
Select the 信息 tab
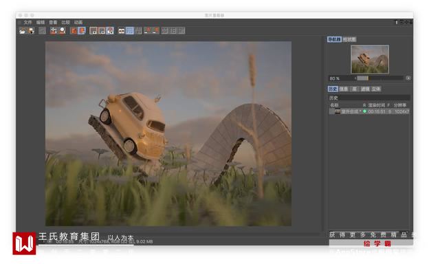coord(344,89)
